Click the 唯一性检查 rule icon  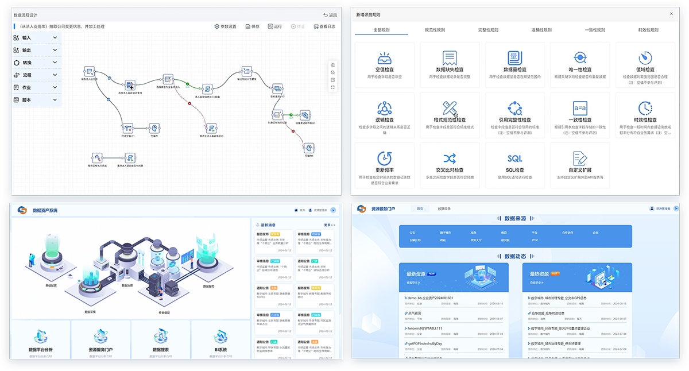coord(580,59)
